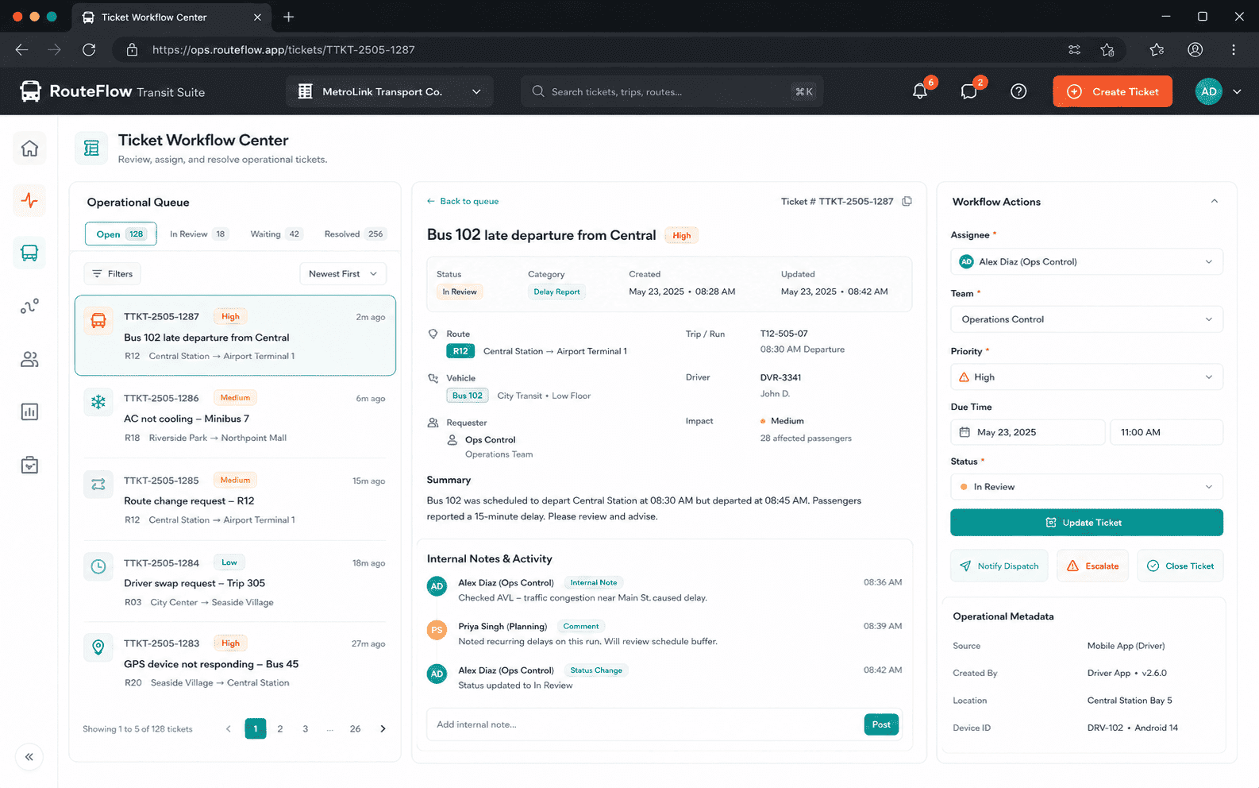
Task: Open the people/team sidebar icon
Action: point(29,360)
